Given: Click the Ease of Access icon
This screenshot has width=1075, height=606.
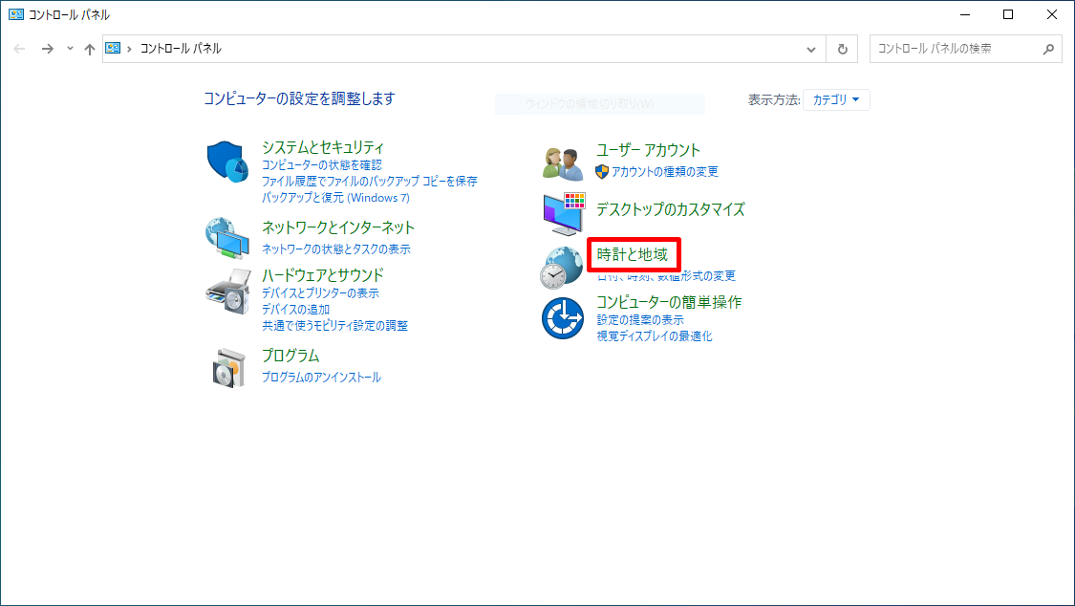Looking at the screenshot, I should click(562, 318).
